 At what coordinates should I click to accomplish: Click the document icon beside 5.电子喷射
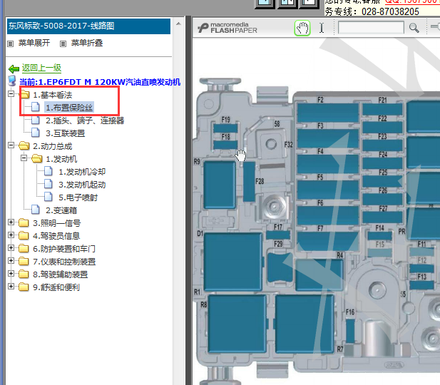click(48, 197)
